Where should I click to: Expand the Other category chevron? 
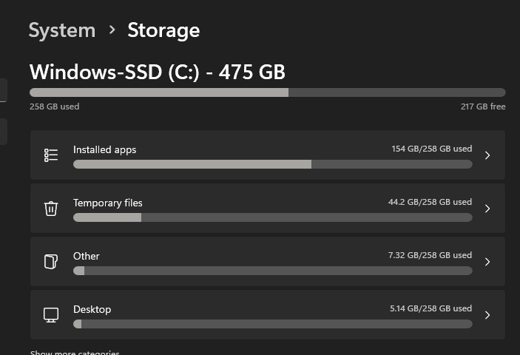[x=487, y=262]
